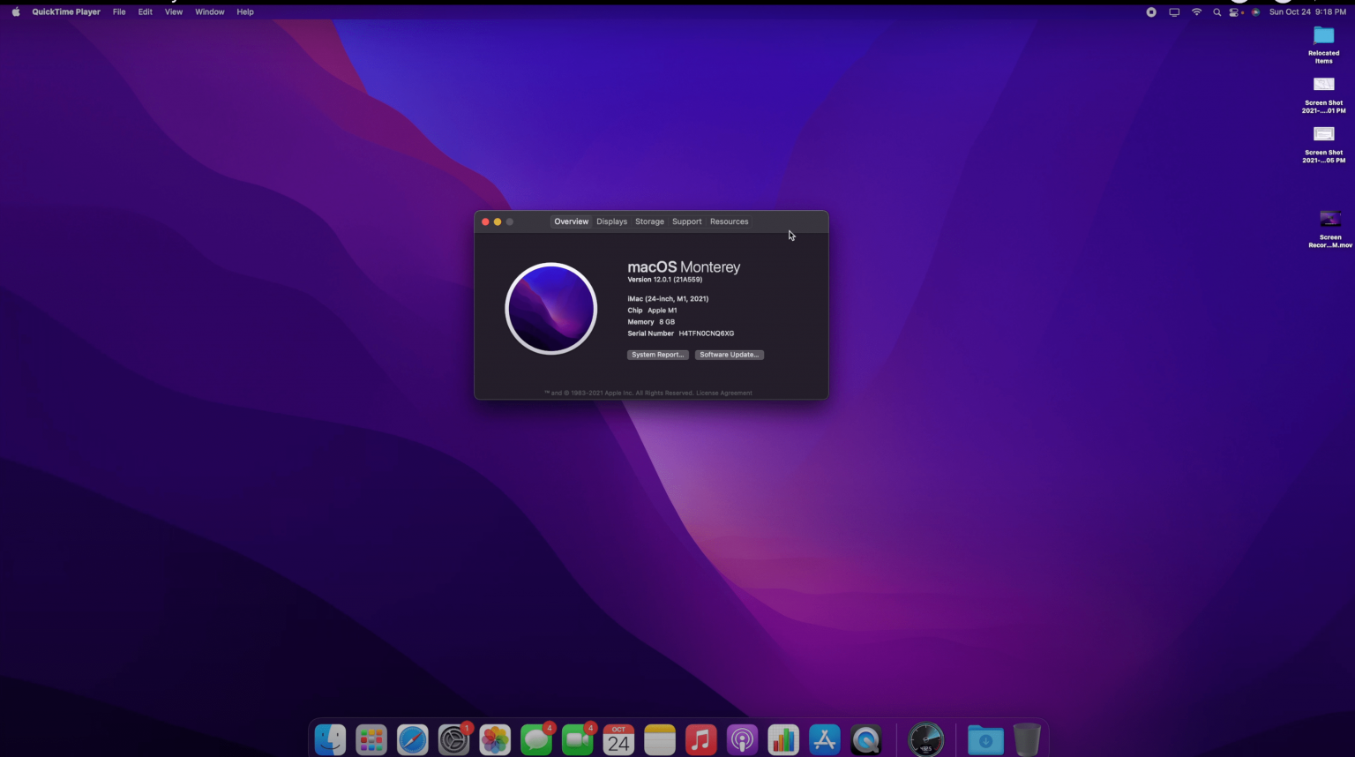
Task: Click the Software Update button
Action: (729, 355)
